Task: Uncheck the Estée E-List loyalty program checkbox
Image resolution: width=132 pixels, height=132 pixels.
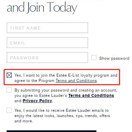Action: coord(9,75)
